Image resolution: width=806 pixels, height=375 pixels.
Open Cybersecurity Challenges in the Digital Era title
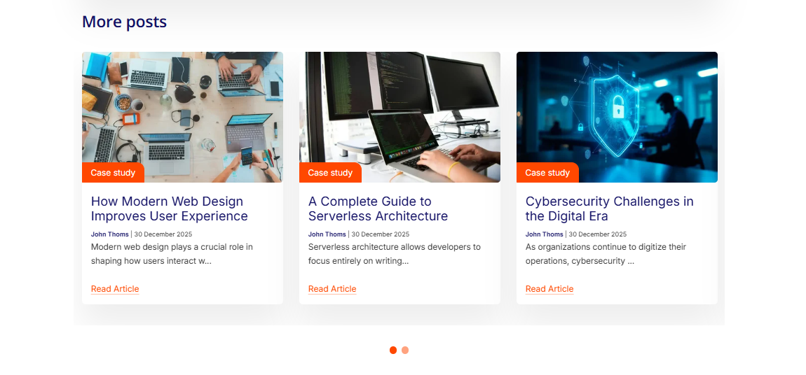click(610, 208)
